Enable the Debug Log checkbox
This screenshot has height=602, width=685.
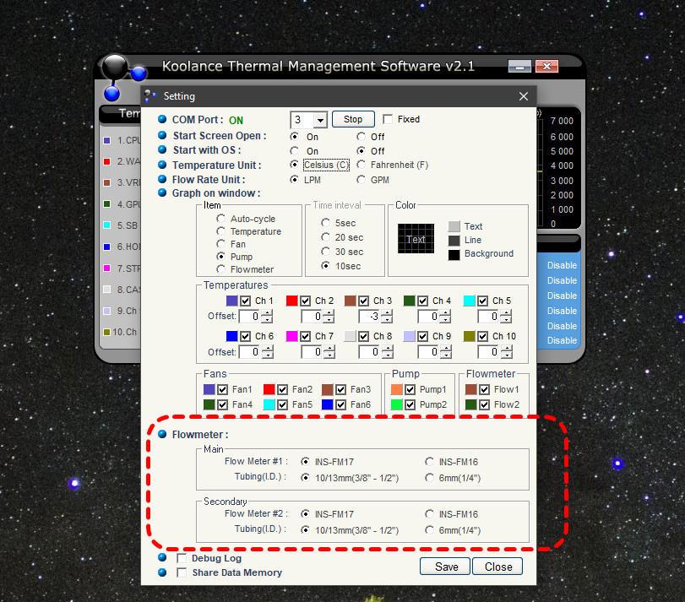(182, 558)
